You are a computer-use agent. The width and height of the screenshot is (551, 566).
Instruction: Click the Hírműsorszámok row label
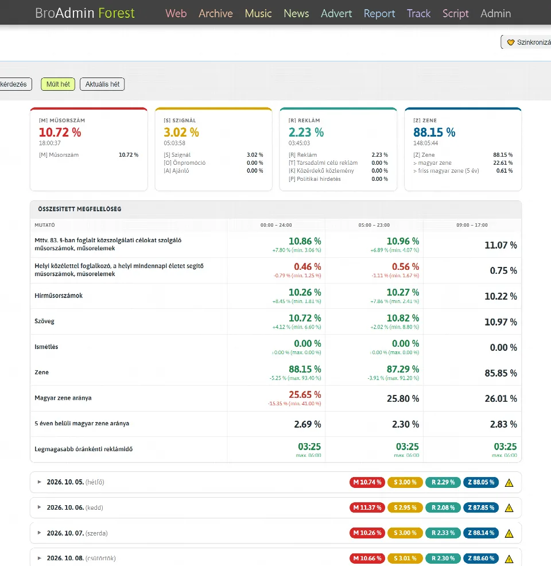[59, 296]
